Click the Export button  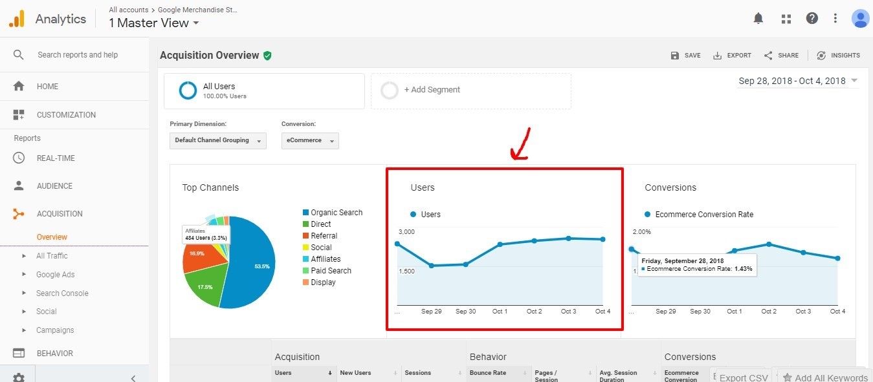(x=732, y=56)
